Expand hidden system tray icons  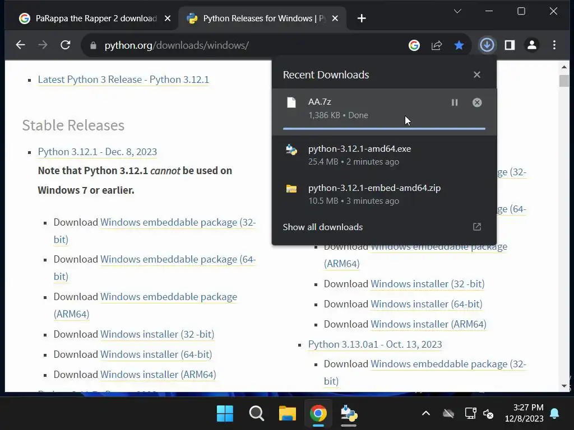(x=426, y=414)
